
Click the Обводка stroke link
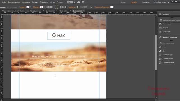point(36,7)
